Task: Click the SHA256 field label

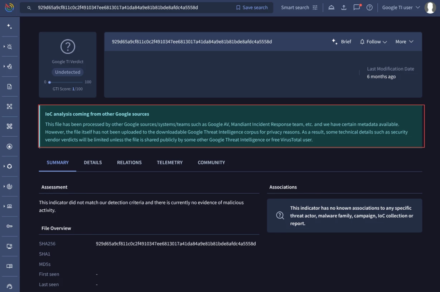Action: pos(47,244)
